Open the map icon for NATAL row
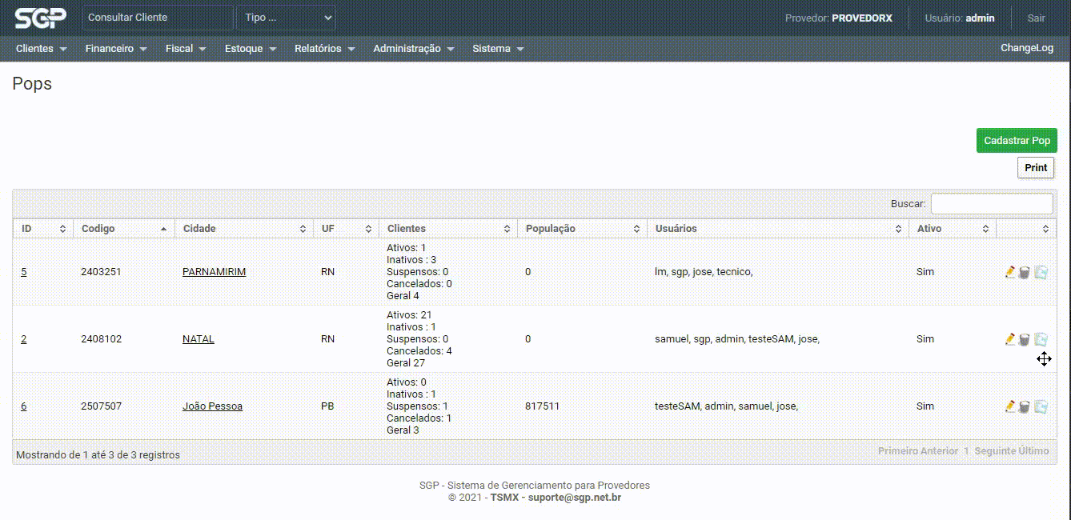The height and width of the screenshot is (520, 1071). pyautogui.click(x=1041, y=339)
